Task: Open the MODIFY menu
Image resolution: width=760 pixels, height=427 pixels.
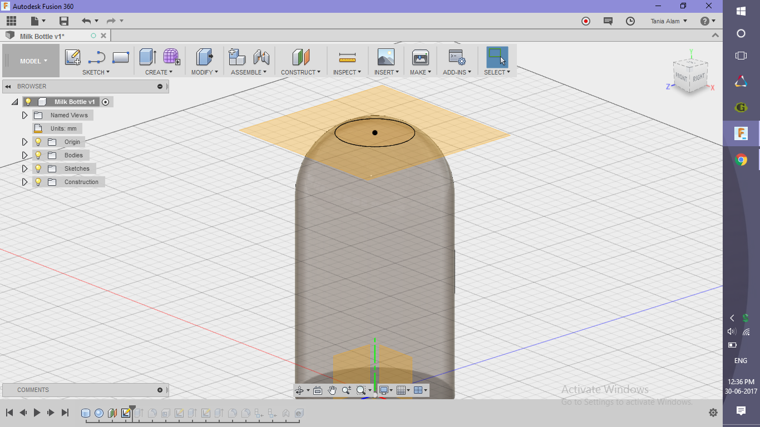Action: click(x=205, y=72)
